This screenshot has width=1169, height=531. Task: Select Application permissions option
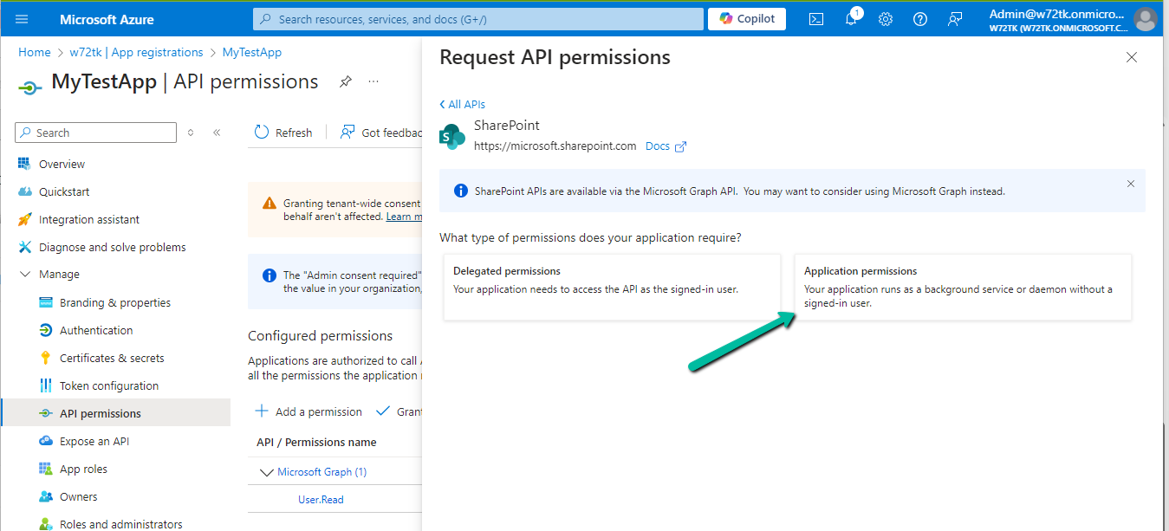(962, 287)
